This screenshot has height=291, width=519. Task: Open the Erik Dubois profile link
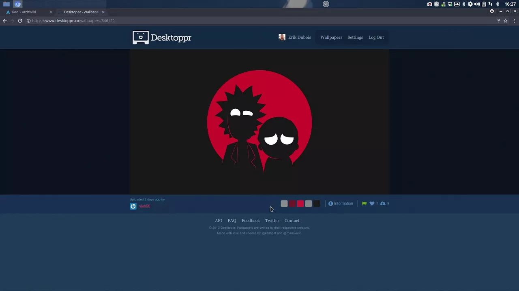[x=299, y=37]
